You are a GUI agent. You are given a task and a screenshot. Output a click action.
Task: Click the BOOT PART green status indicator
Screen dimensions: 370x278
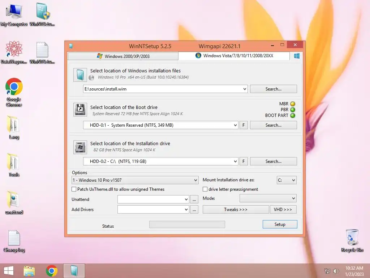[293, 115]
